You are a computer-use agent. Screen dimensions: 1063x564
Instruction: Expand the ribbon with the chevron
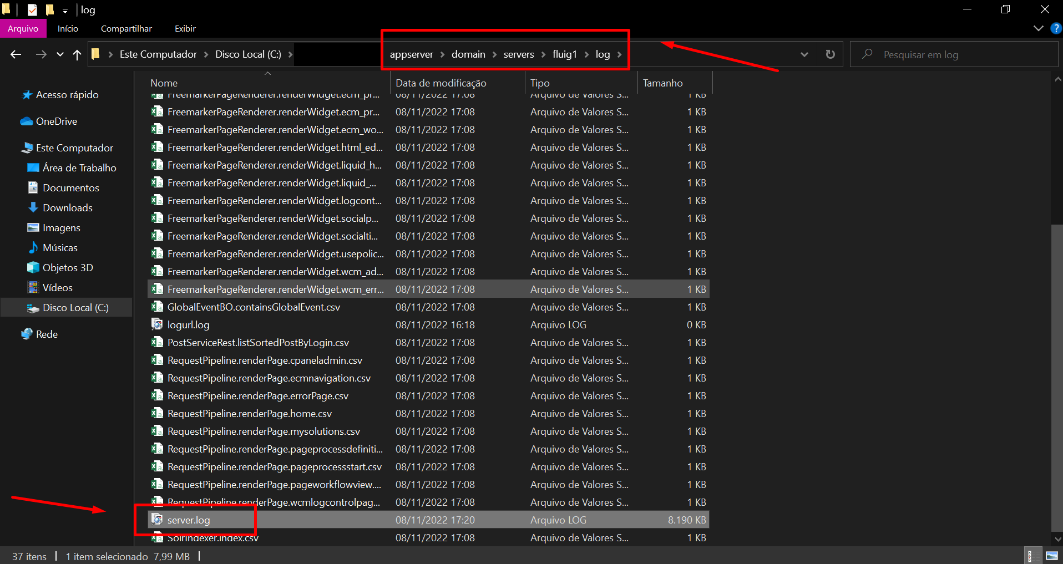point(1039,28)
